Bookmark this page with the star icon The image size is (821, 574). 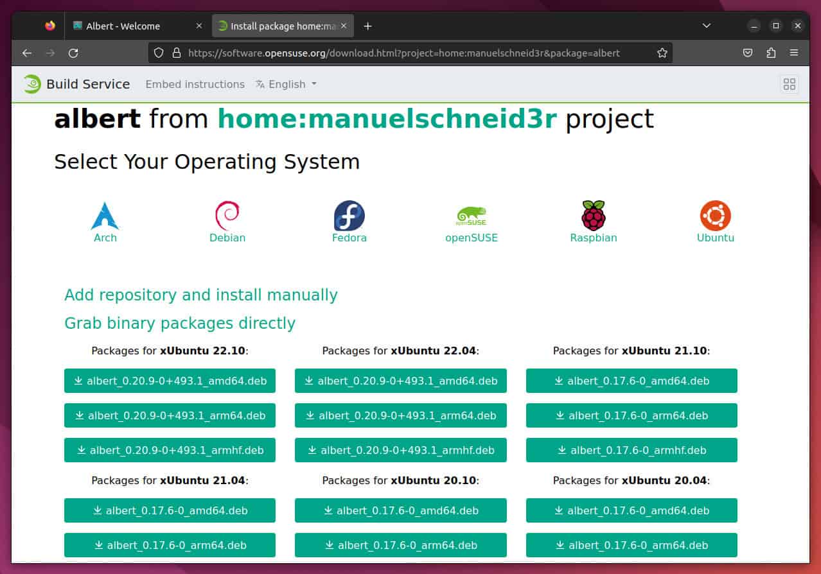[662, 53]
